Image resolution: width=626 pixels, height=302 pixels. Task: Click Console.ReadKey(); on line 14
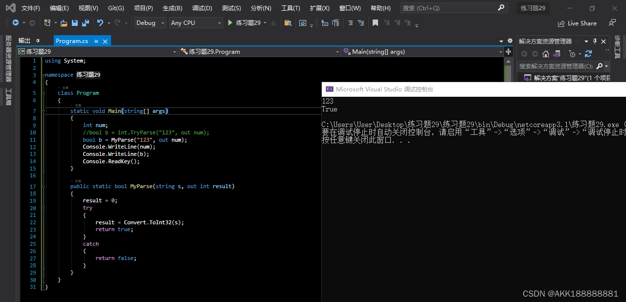[x=112, y=161]
